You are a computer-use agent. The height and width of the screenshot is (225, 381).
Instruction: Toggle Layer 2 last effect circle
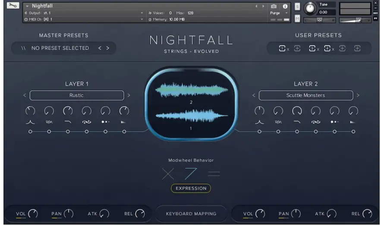(353, 132)
